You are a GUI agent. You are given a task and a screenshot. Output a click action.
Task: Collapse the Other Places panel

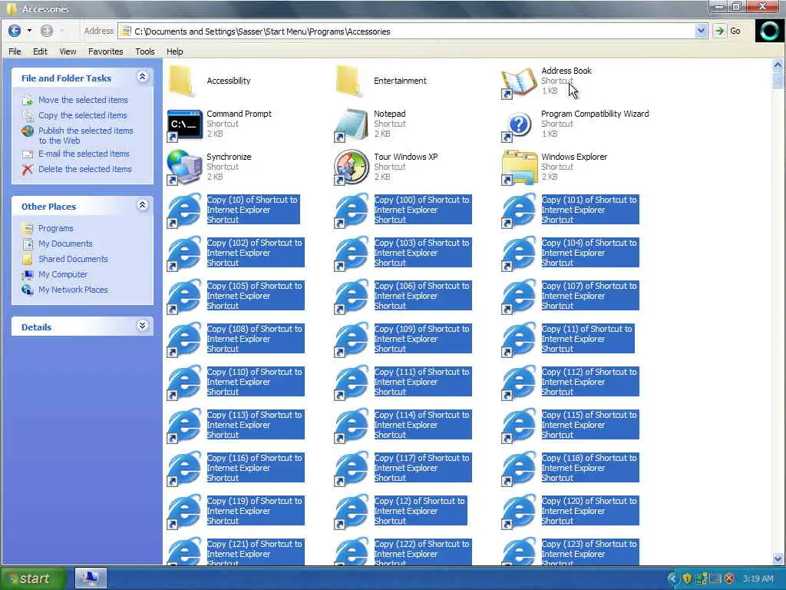pos(142,204)
